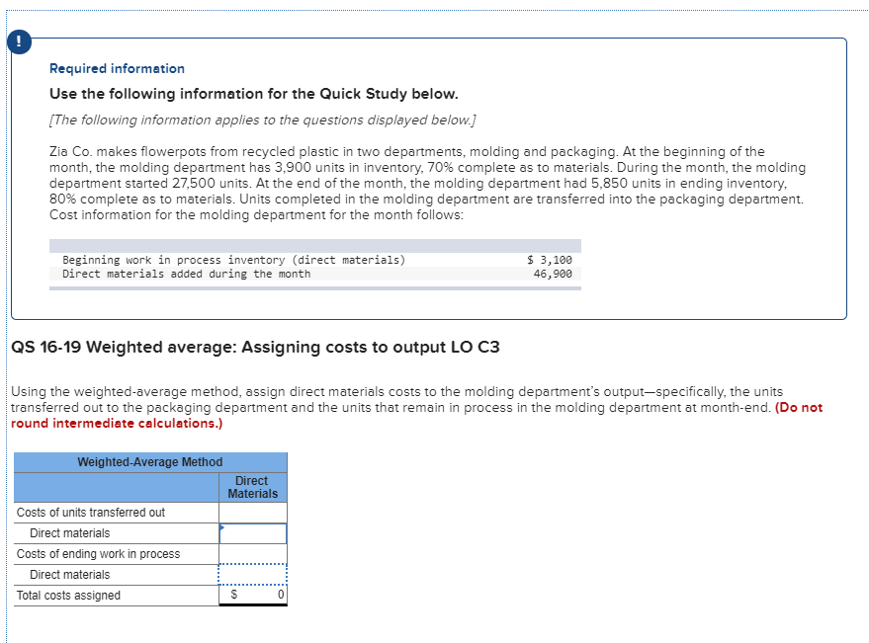
Task: Click the QS 16-19 Weighted average heading
Action: (255, 348)
